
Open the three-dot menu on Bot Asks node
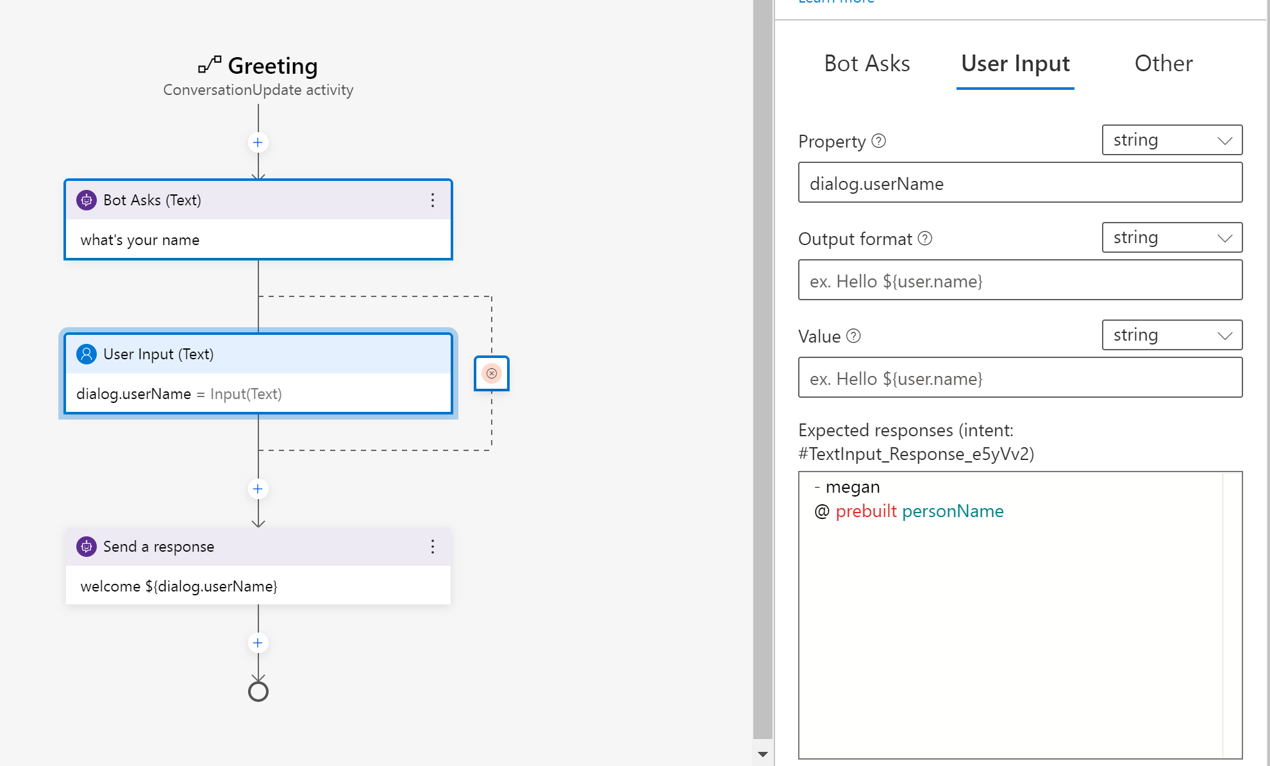point(433,200)
